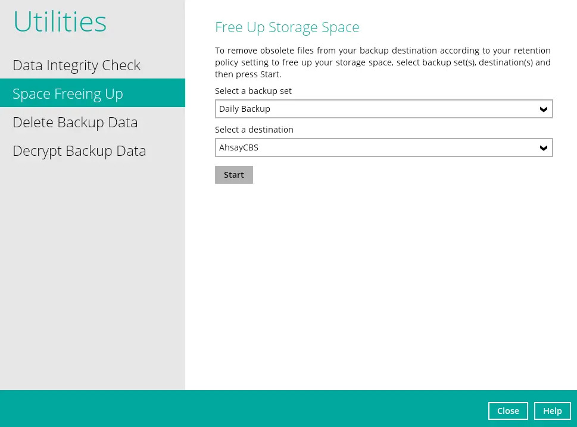Open Help from the bottom bar
The image size is (577, 427).
pos(552,411)
